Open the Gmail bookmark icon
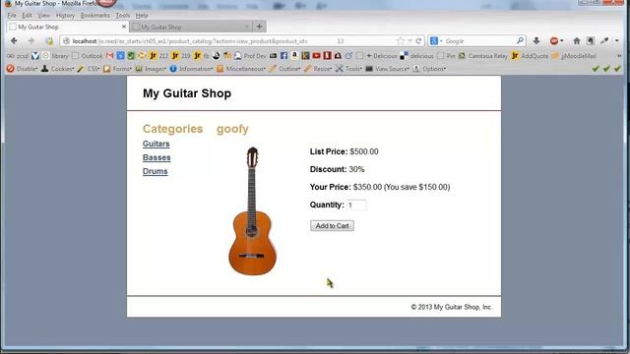Image resolution: width=630 pixels, height=354 pixels. [109, 56]
